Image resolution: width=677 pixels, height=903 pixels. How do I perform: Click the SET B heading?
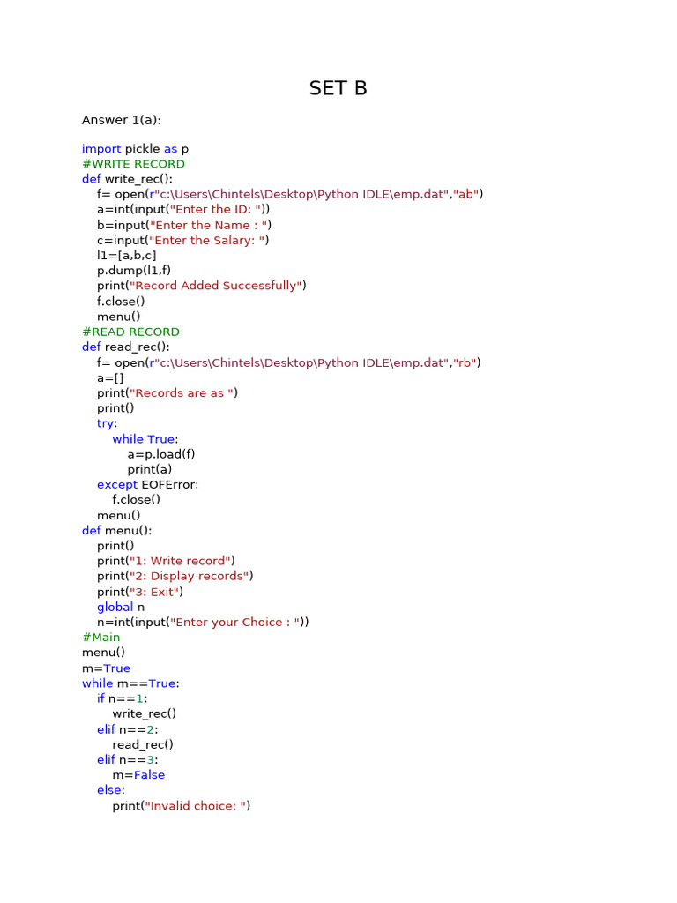coord(338,88)
